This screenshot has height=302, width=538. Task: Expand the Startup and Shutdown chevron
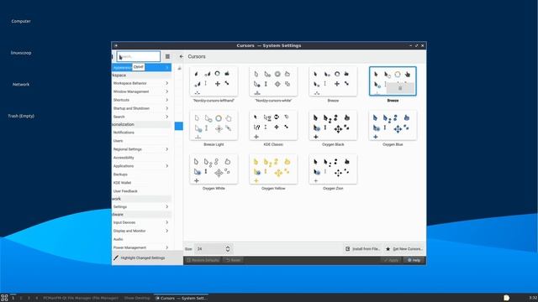pyautogui.click(x=167, y=108)
